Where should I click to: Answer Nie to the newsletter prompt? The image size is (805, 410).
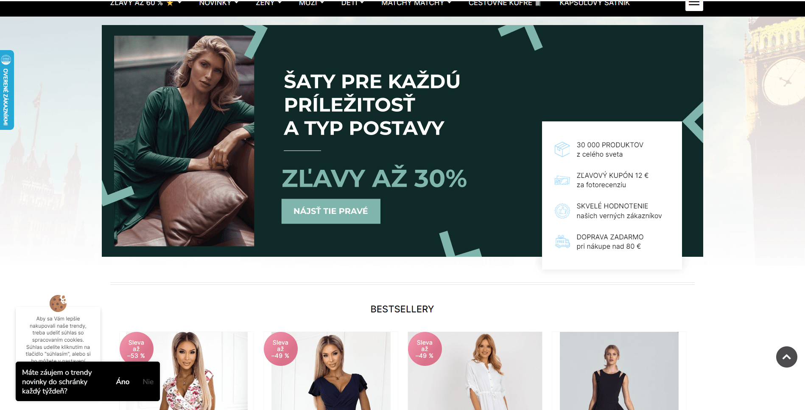(x=148, y=382)
